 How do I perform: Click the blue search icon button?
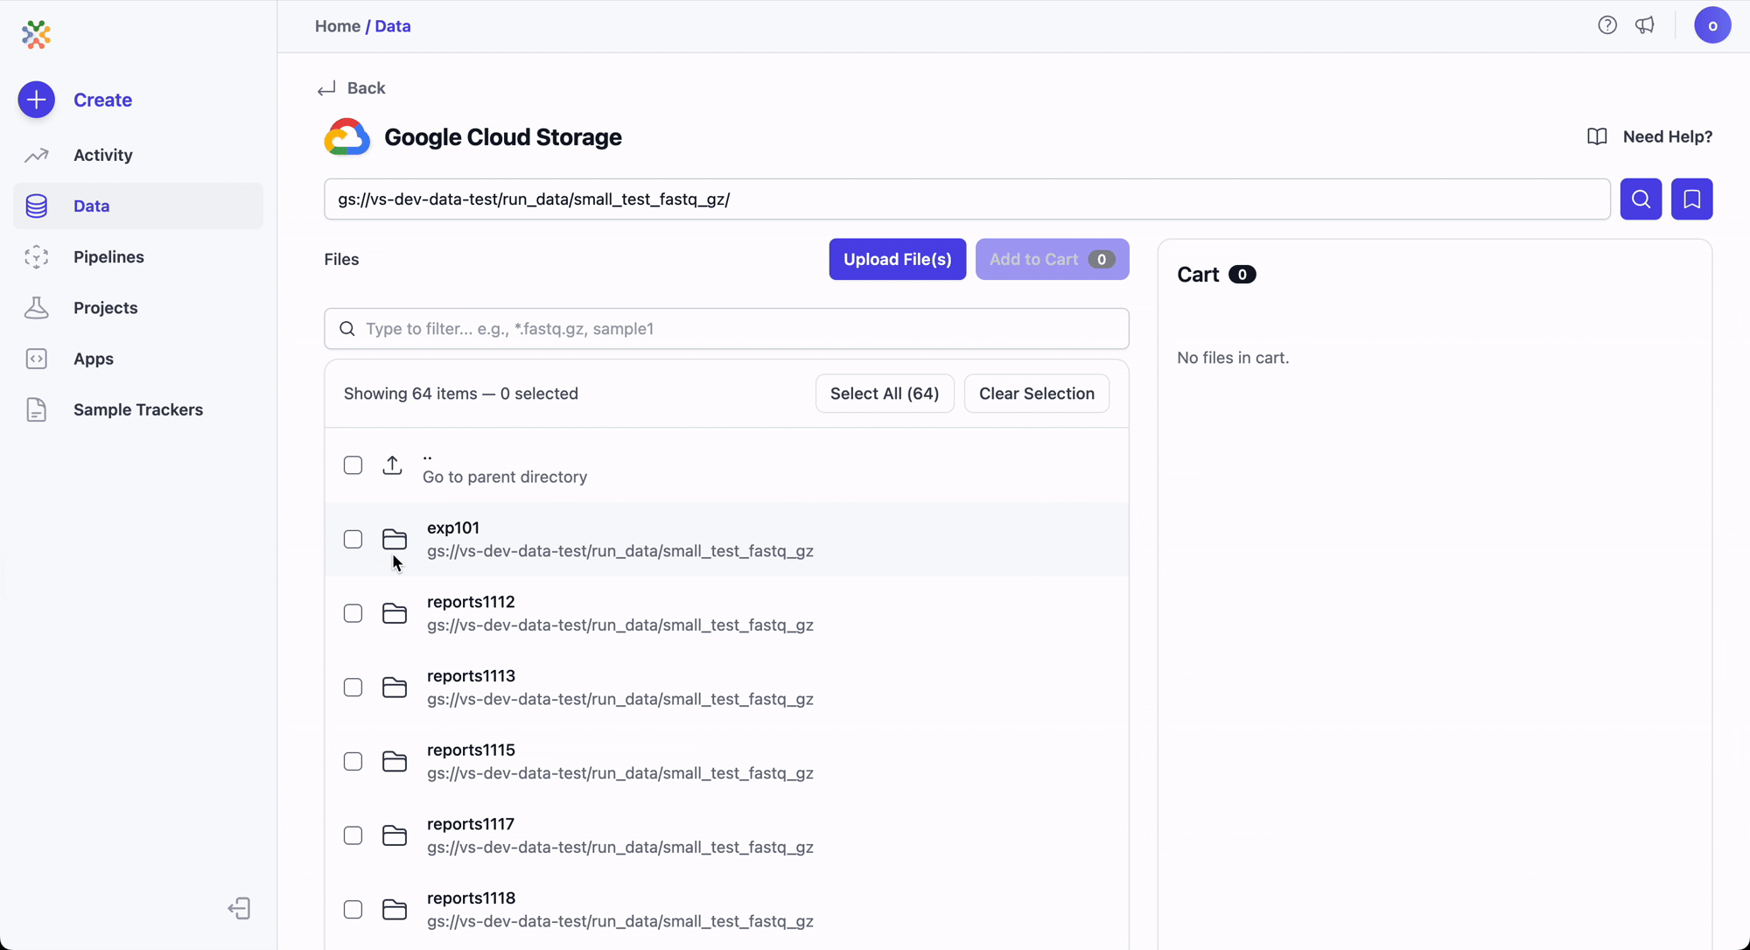click(1641, 199)
